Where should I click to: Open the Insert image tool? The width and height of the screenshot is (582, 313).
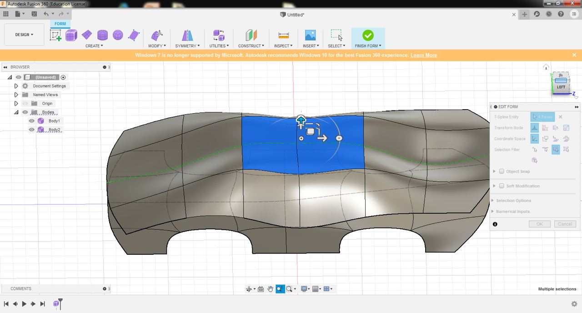[x=310, y=35]
